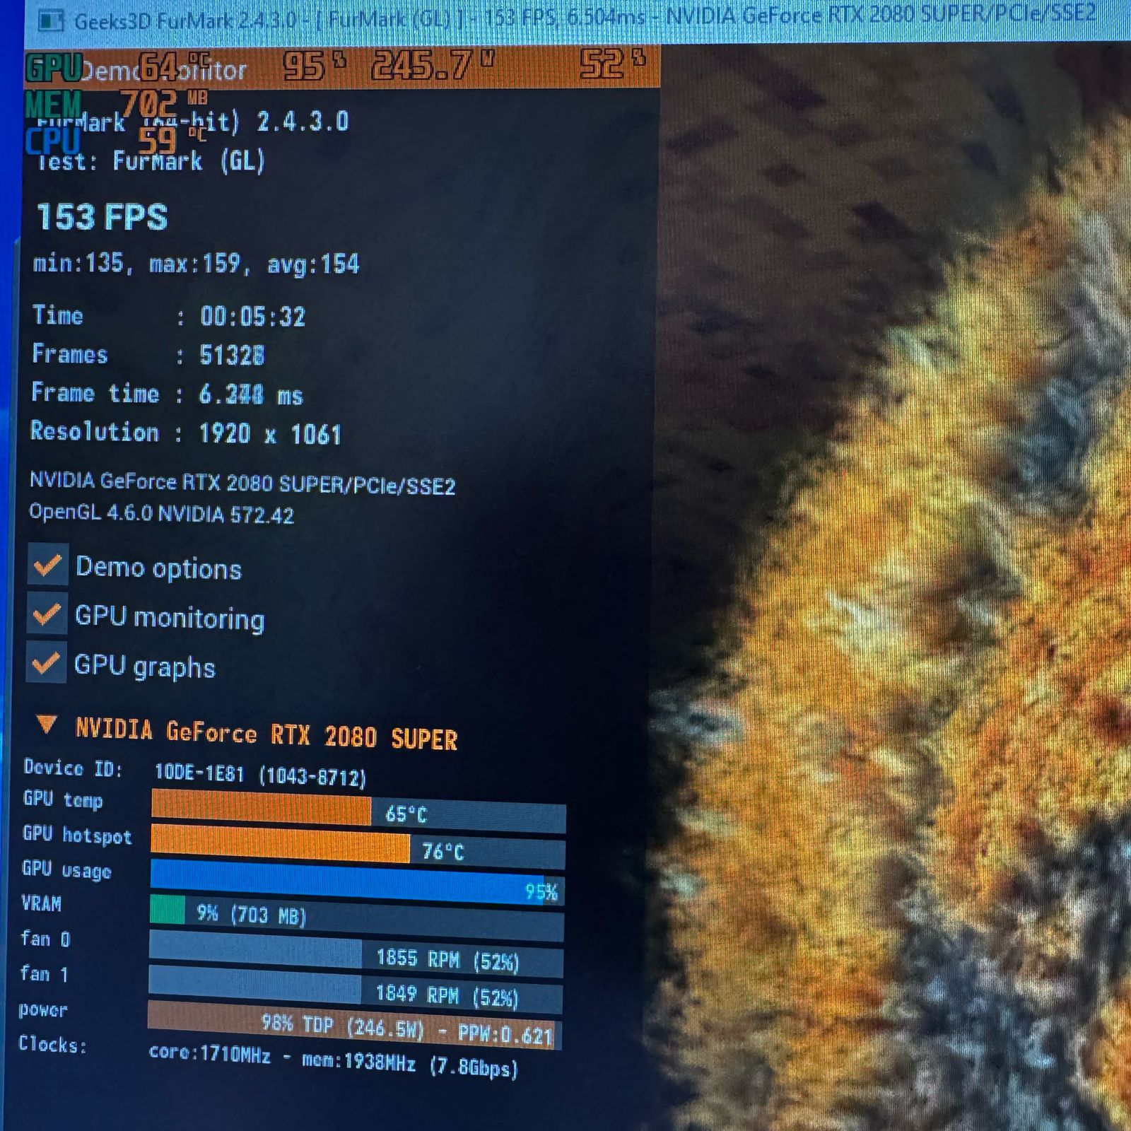Screen dimensions: 1131x1131
Task: Click the Device ID 10DE-1E81 value
Action: [260, 775]
